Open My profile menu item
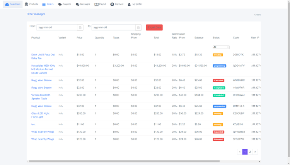Image resolution: width=290 pixels, height=165 pixels. [x=135, y=4]
